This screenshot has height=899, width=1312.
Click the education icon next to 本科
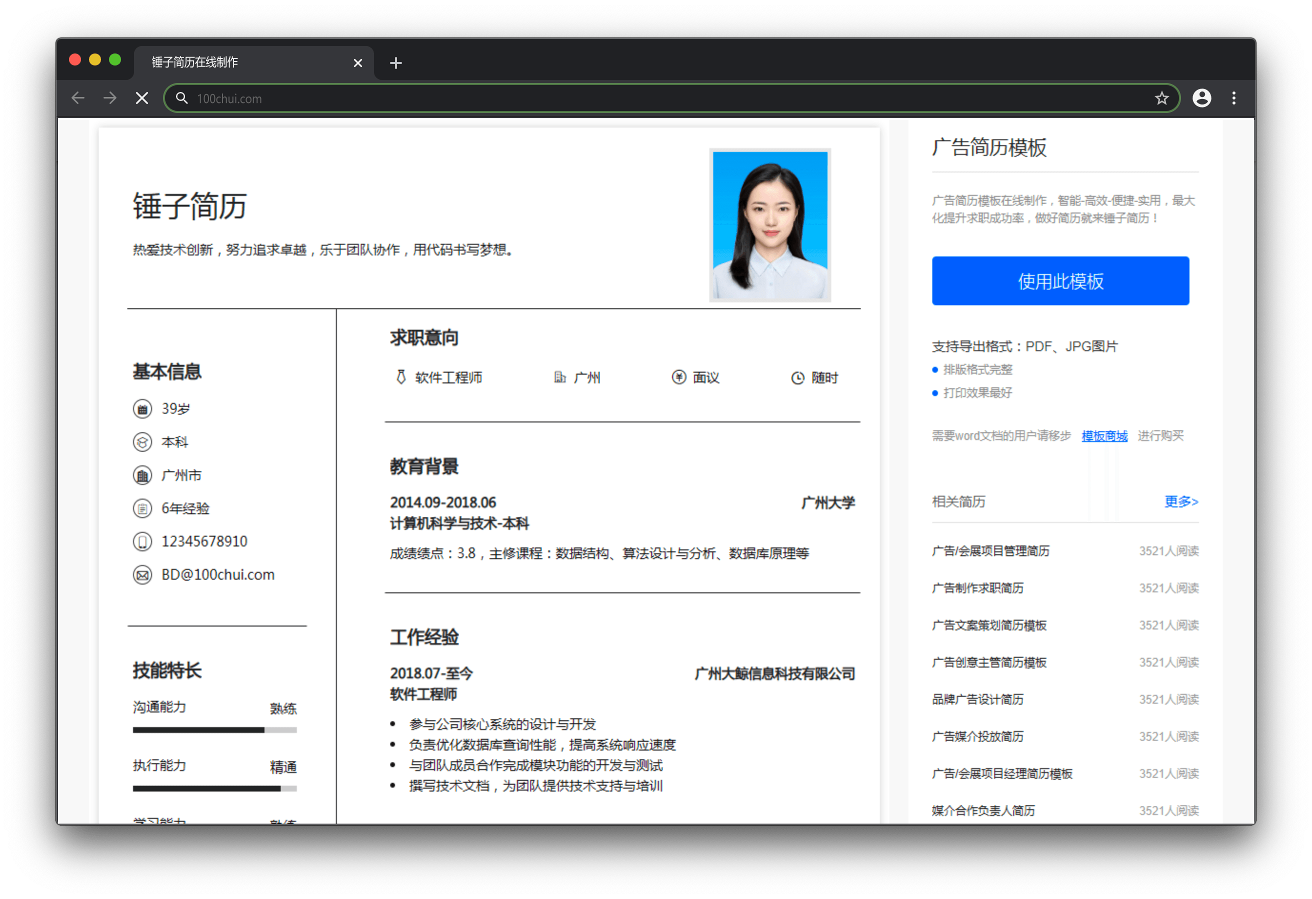[x=142, y=442]
